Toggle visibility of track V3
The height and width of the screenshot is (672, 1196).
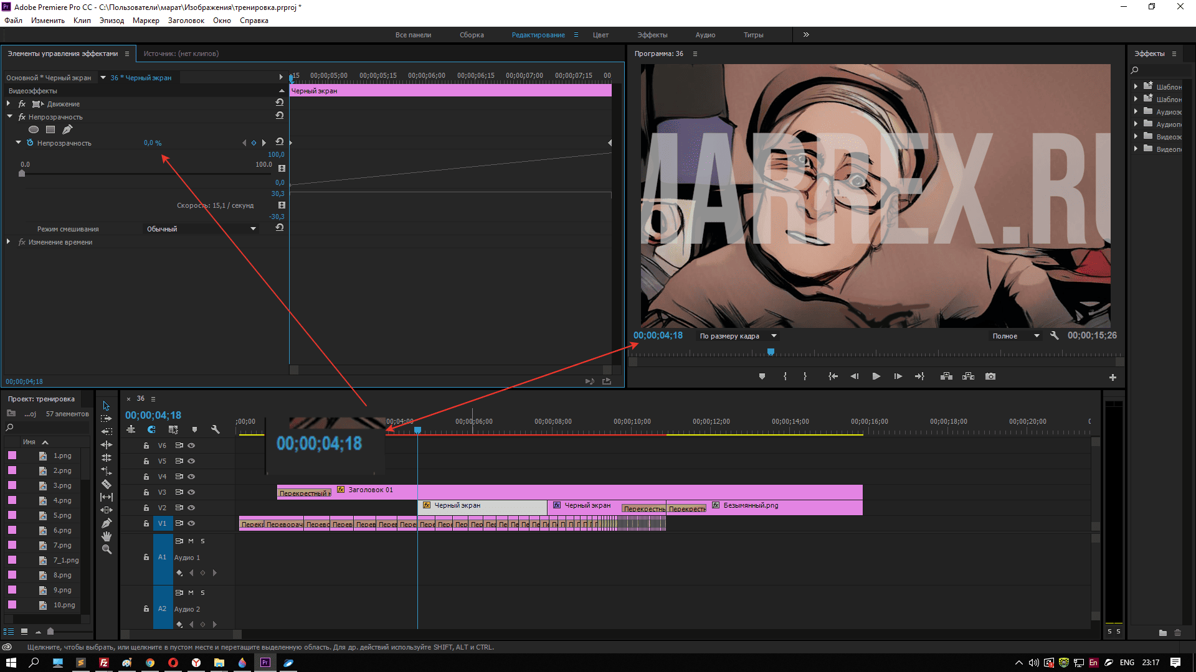coord(191,492)
